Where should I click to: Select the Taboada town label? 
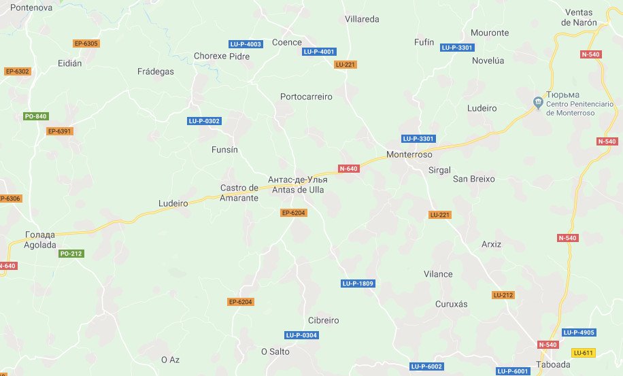(553, 364)
